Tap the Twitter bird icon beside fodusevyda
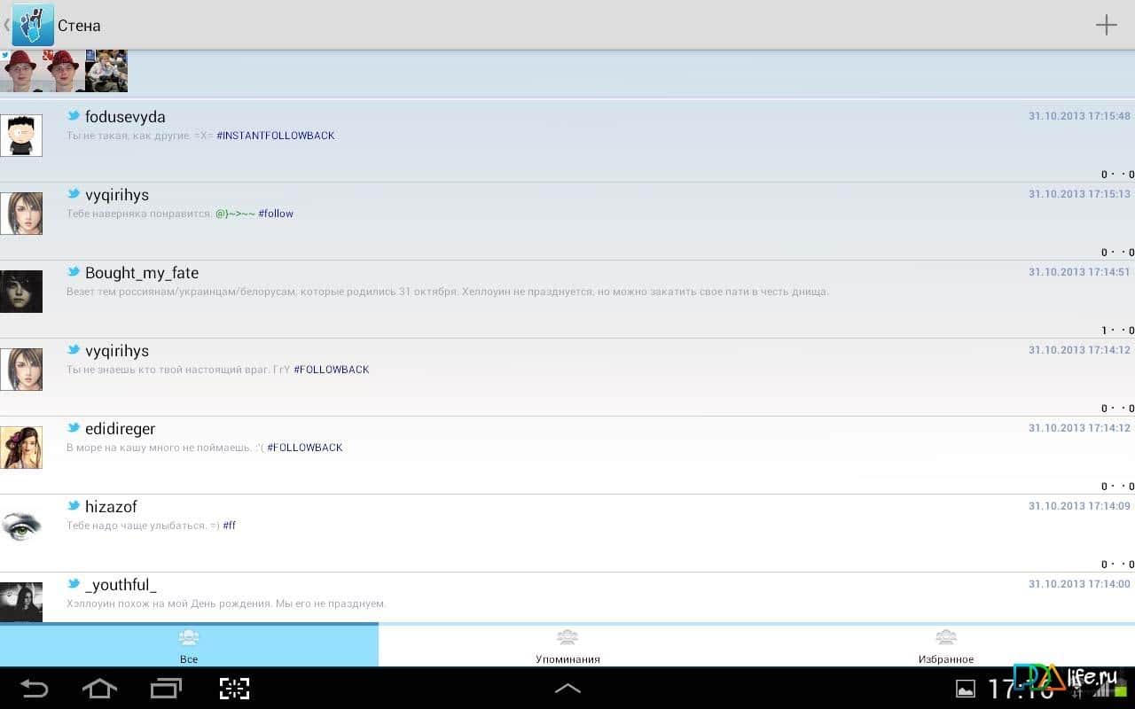 tap(74, 116)
